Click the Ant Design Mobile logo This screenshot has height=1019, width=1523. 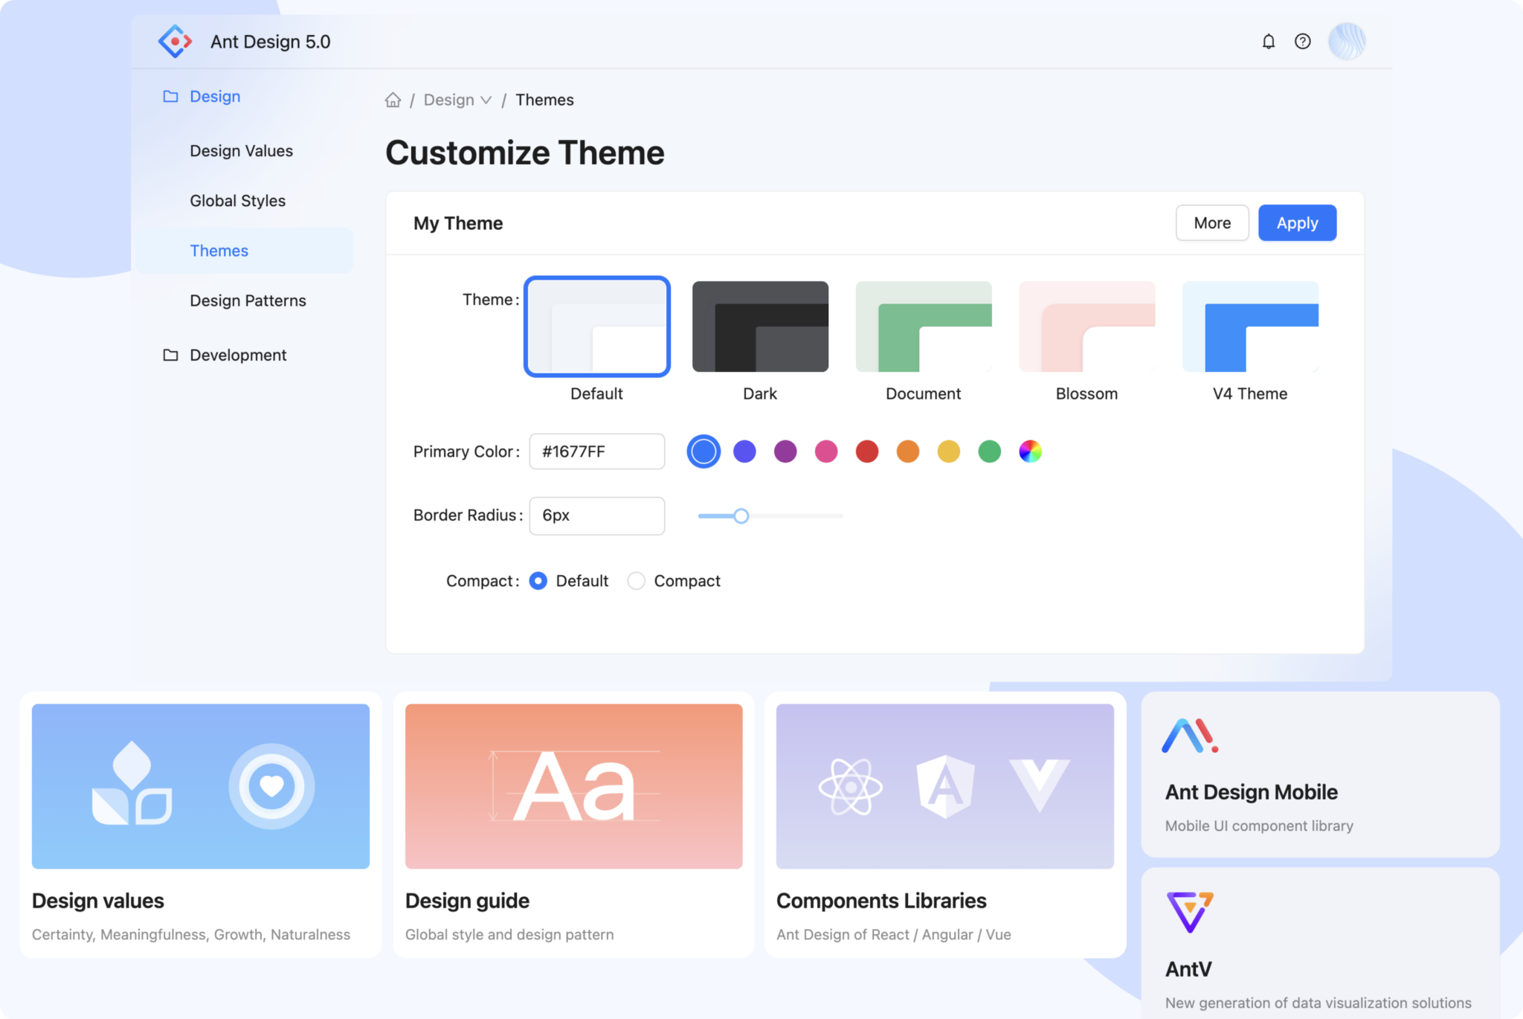tap(1190, 736)
